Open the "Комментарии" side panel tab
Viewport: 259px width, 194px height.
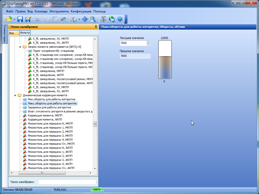(x=4, y=34)
